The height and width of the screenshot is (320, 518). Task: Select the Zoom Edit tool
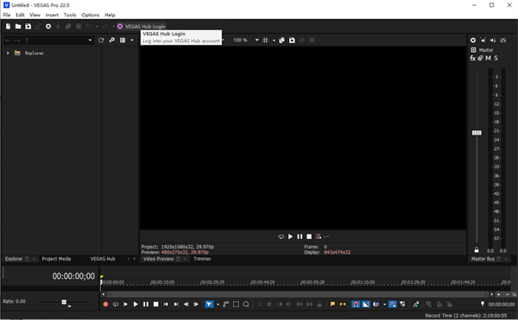(246, 304)
